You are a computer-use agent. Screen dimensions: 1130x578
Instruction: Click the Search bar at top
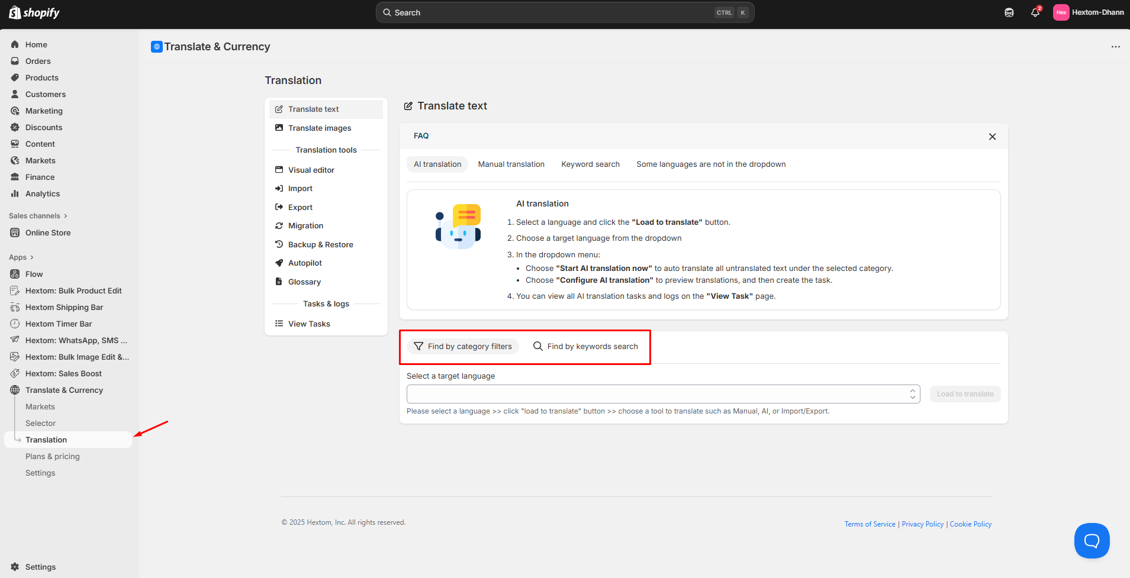pyautogui.click(x=565, y=12)
